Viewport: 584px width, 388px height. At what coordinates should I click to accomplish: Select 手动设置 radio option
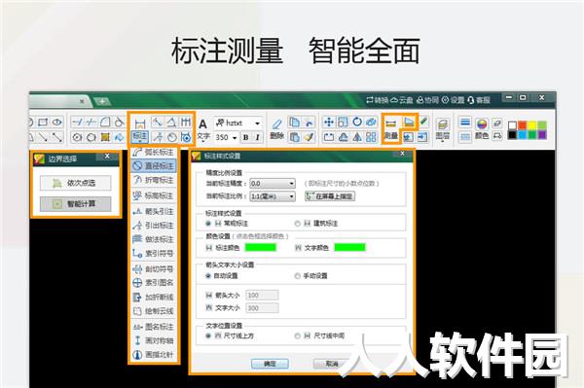tap(297, 276)
